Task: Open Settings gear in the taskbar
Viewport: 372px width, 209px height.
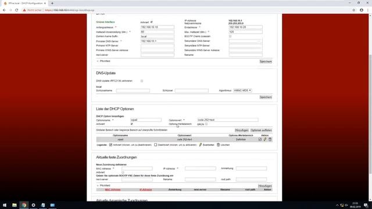Action: (x=34, y=205)
